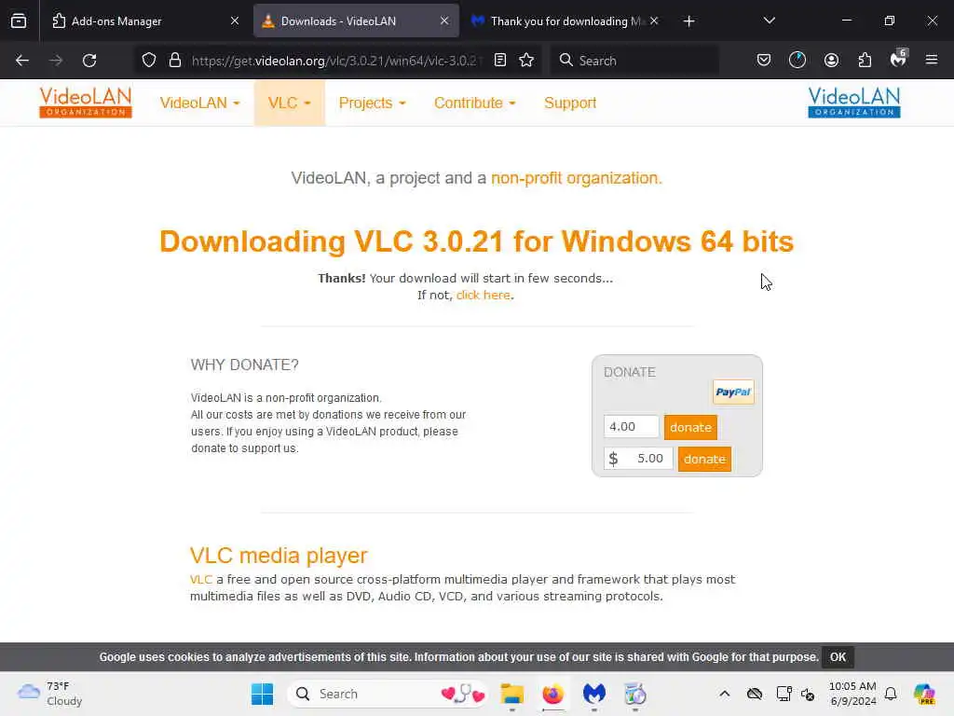Open Firefox account icon
Viewport: 954px width, 716px height.
[x=831, y=61]
